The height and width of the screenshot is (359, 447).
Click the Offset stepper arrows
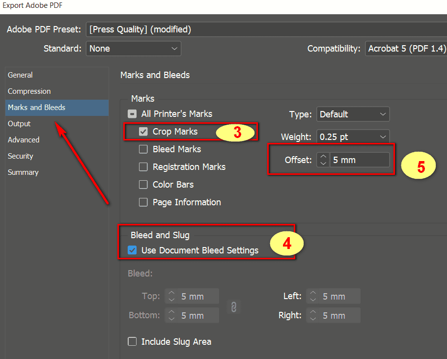click(323, 160)
